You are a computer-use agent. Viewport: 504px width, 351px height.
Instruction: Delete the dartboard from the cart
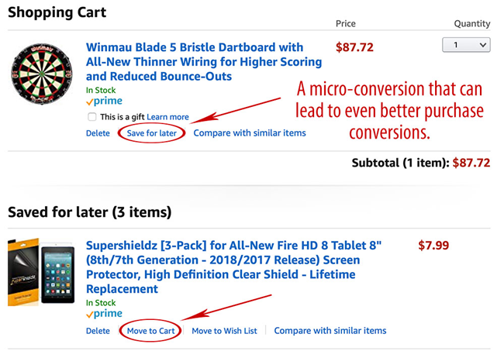(x=98, y=133)
